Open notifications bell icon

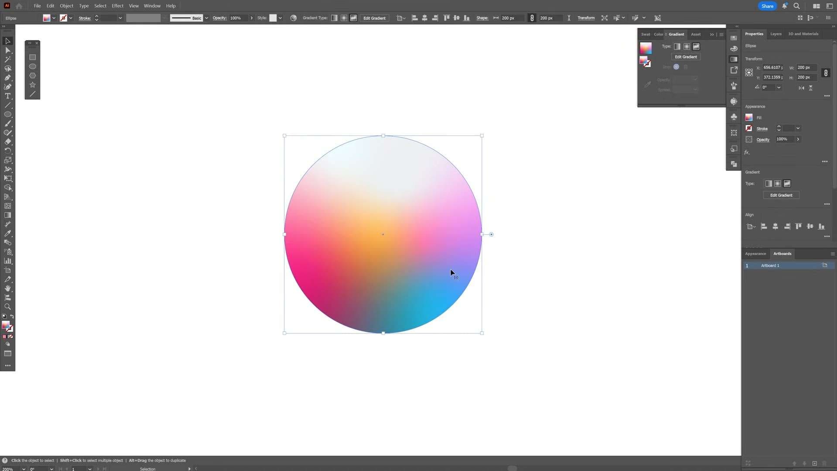pos(784,6)
